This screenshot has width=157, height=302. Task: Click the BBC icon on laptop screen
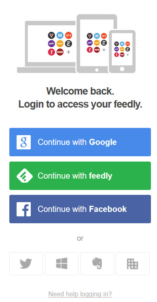60,52
